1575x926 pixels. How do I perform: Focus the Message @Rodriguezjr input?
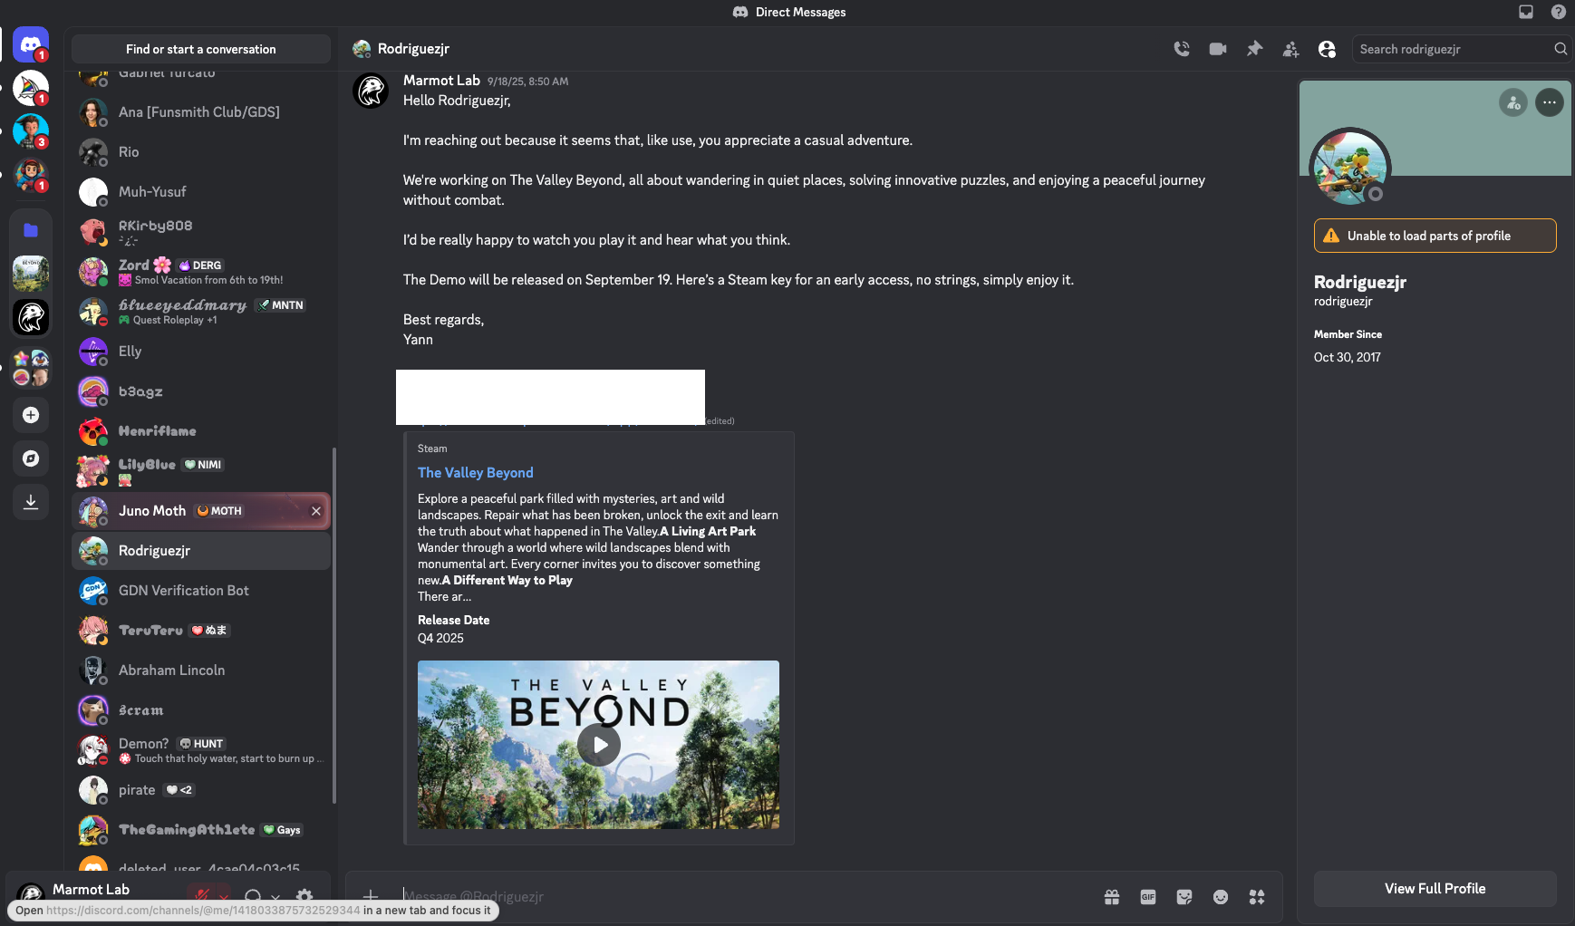pos(743,896)
